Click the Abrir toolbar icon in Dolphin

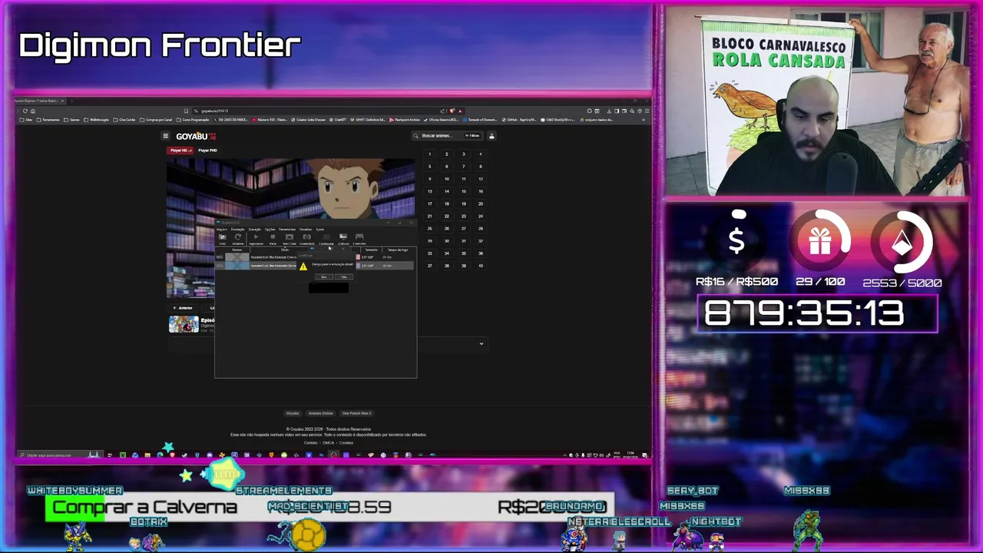pyautogui.click(x=223, y=239)
